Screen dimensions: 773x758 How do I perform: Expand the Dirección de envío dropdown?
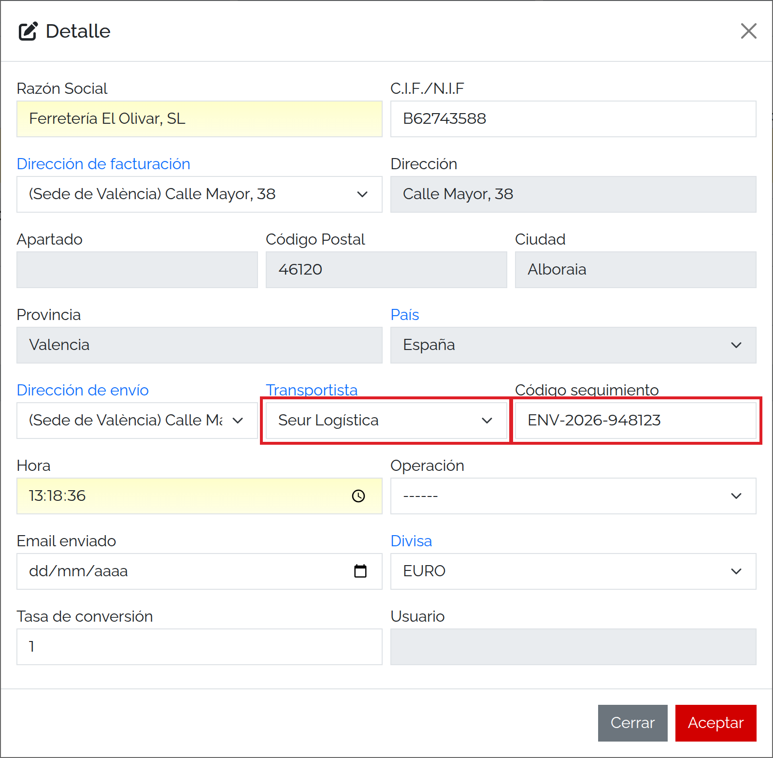click(x=137, y=421)
